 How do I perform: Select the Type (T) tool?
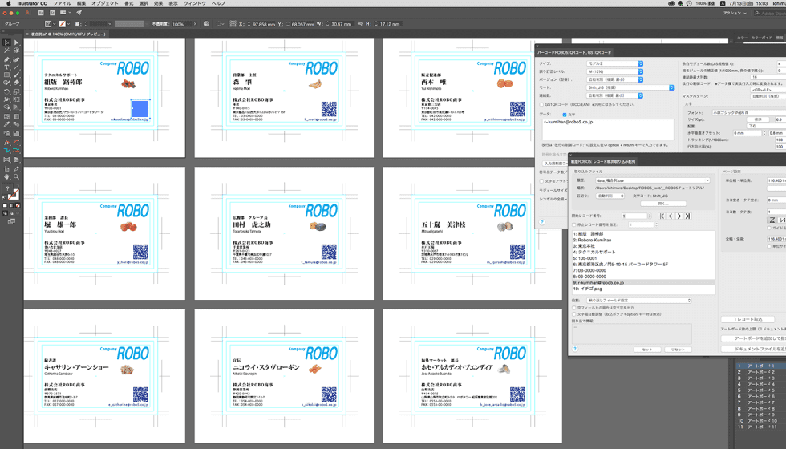(6, 67)
